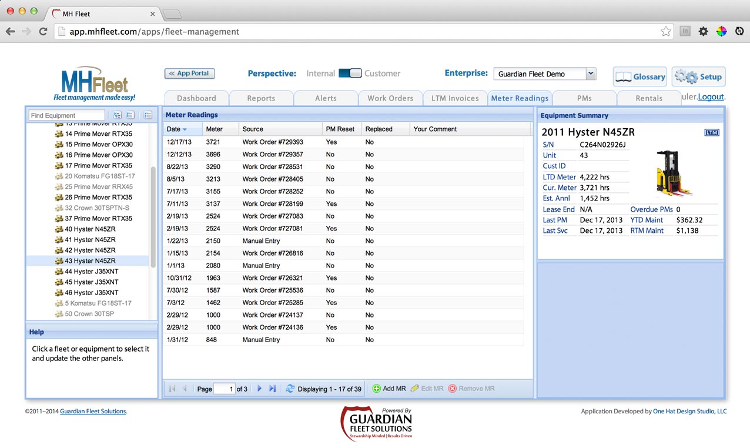Add a new meter reading with Add MR
The image size is (750, 448).
389,389
